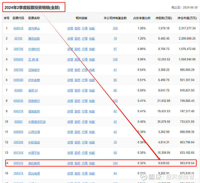Open stock code 600276 link
This screenshot has height=183, width=200.
click(x=18, y=111)
